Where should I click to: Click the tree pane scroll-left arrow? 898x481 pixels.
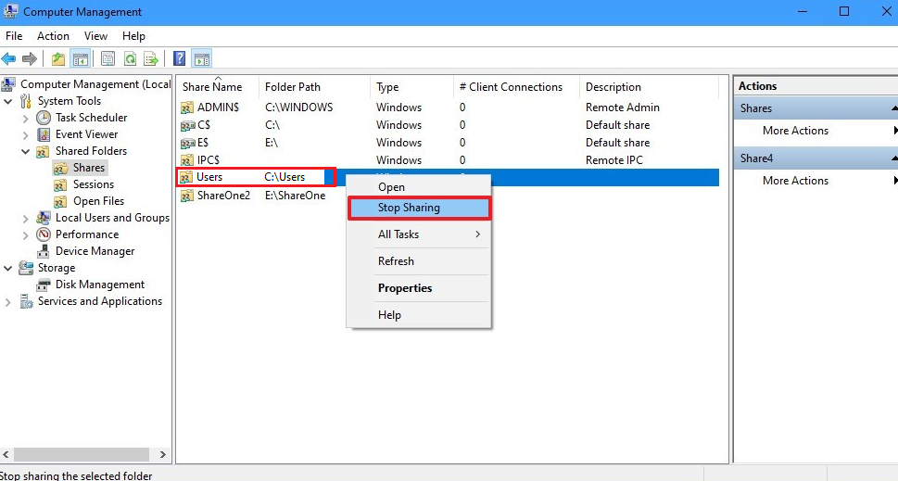(6, 455)
